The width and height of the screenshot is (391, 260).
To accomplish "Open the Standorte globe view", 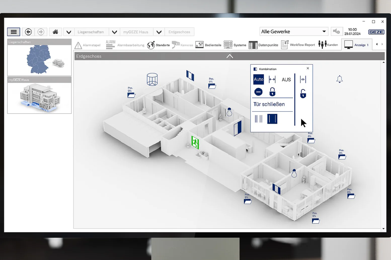I will (159, 45).
